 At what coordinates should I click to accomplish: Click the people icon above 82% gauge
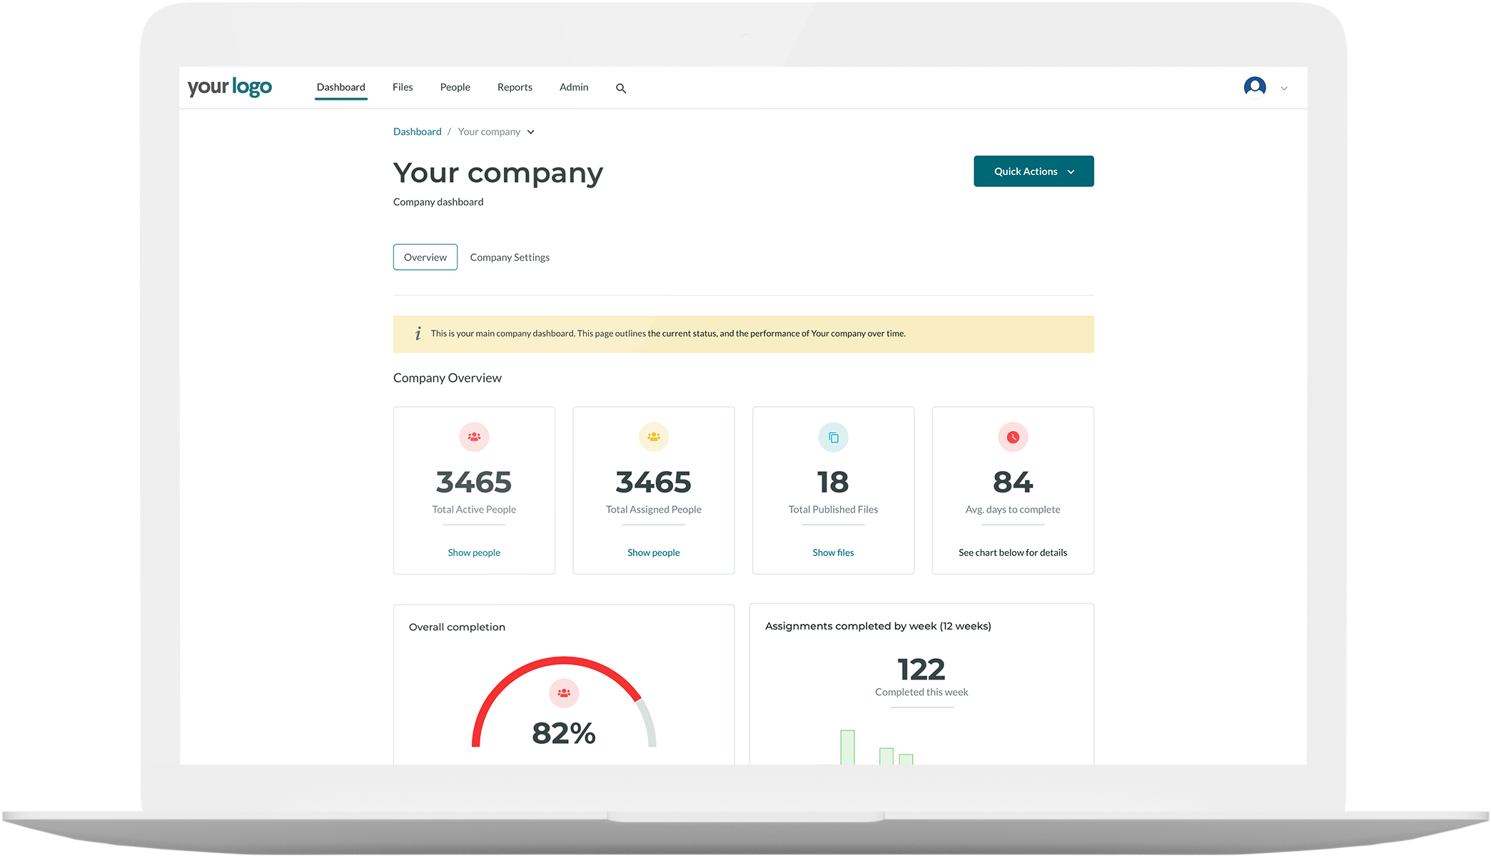[564, 693]
